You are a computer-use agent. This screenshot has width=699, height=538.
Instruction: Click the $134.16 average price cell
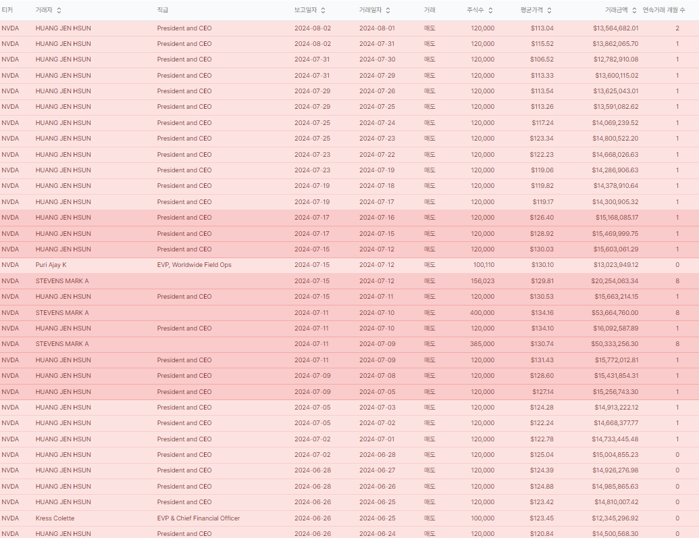coord(542,313)
